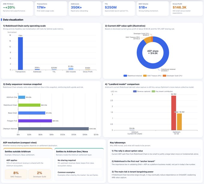Click the Settles outside Arbitrum card heading
The height and width of the screenshot is (184, 204).
(x=18, y=152)
